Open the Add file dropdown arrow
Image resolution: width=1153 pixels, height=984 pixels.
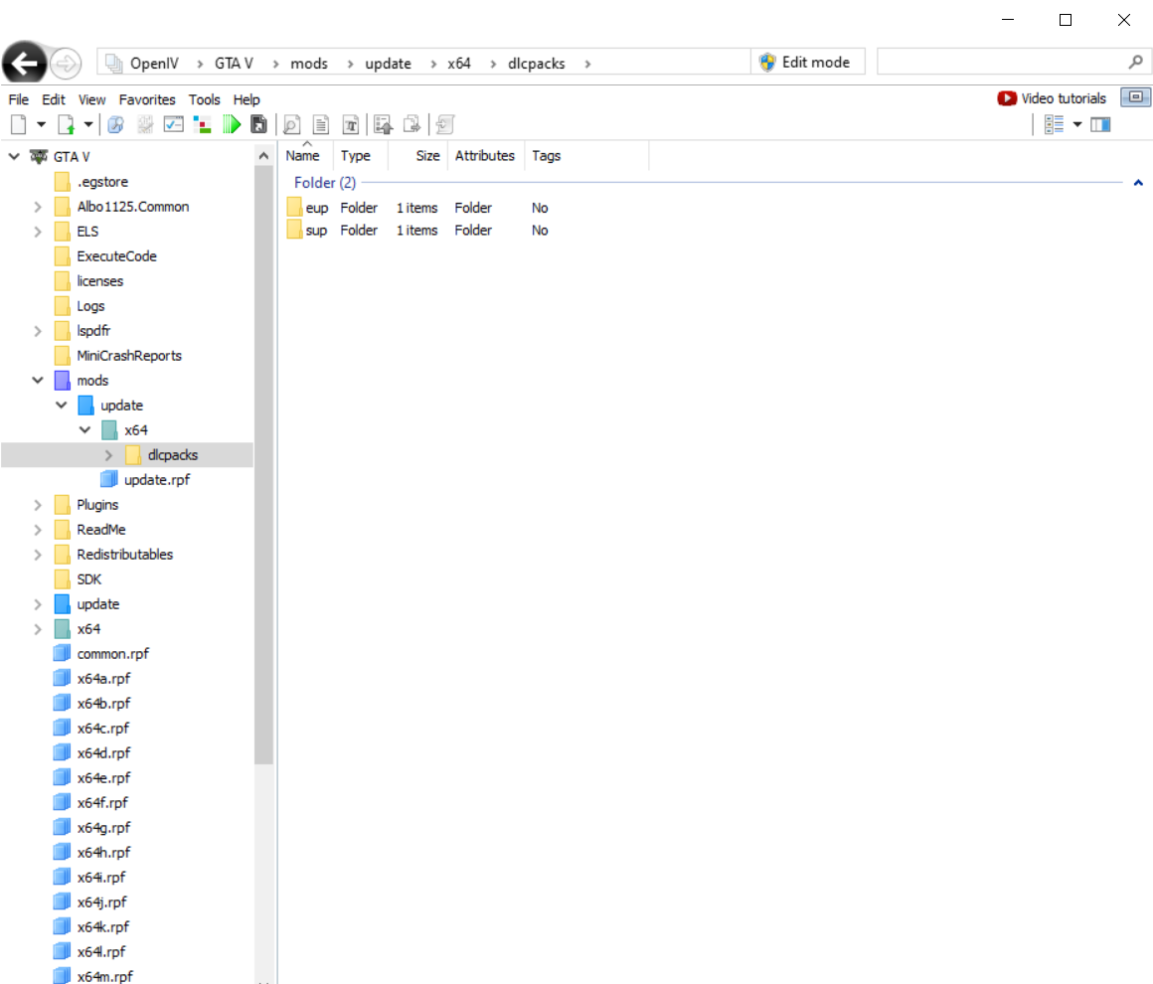coord(88,124)
